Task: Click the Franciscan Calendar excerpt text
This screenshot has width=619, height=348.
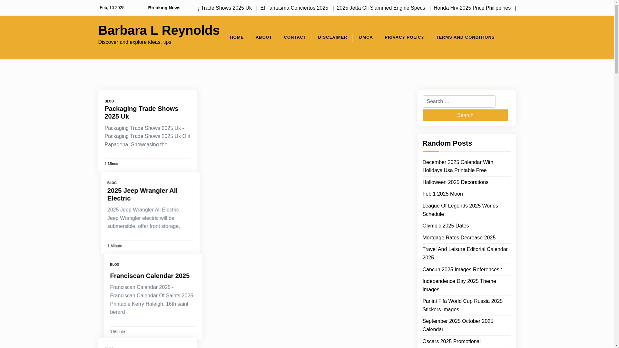Action: tap(152, 300)
